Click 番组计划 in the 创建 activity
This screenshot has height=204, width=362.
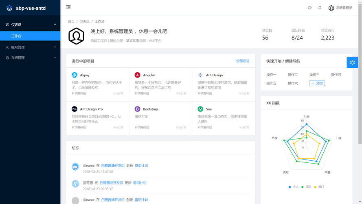coord(141,200)
